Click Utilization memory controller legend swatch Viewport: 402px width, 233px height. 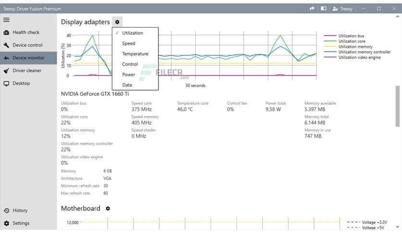pyautogui.click(x=330, y=52)
